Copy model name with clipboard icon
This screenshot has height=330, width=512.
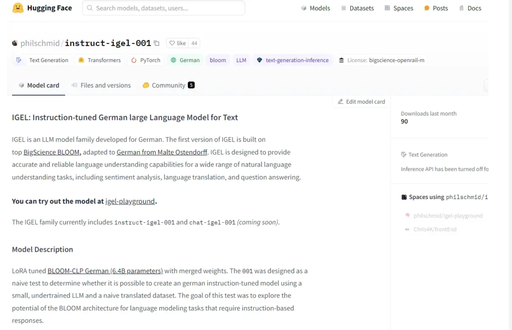click(157, 43)
